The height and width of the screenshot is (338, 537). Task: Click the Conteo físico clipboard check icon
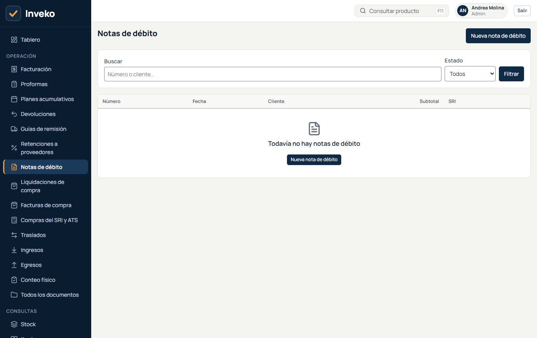[14, 280]
